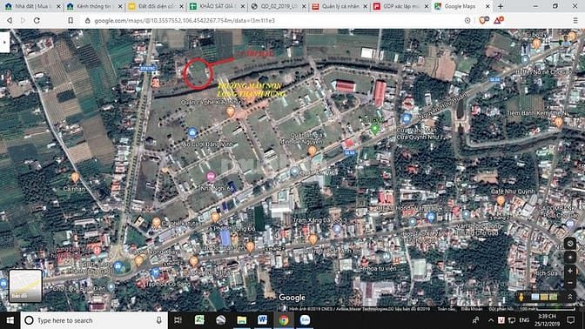Open the Brave shields lion icon
Screen dimensions: 585x329
[483, 21]
